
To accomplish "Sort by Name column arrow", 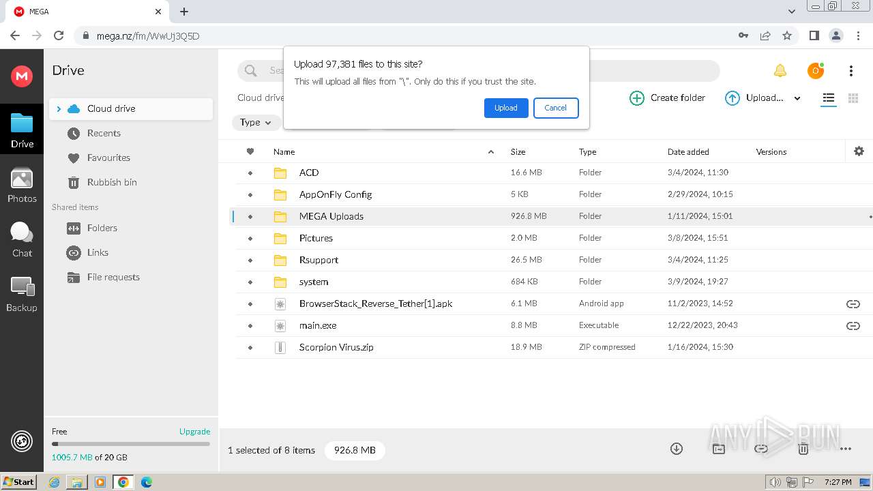I will [x=491, y=152].
